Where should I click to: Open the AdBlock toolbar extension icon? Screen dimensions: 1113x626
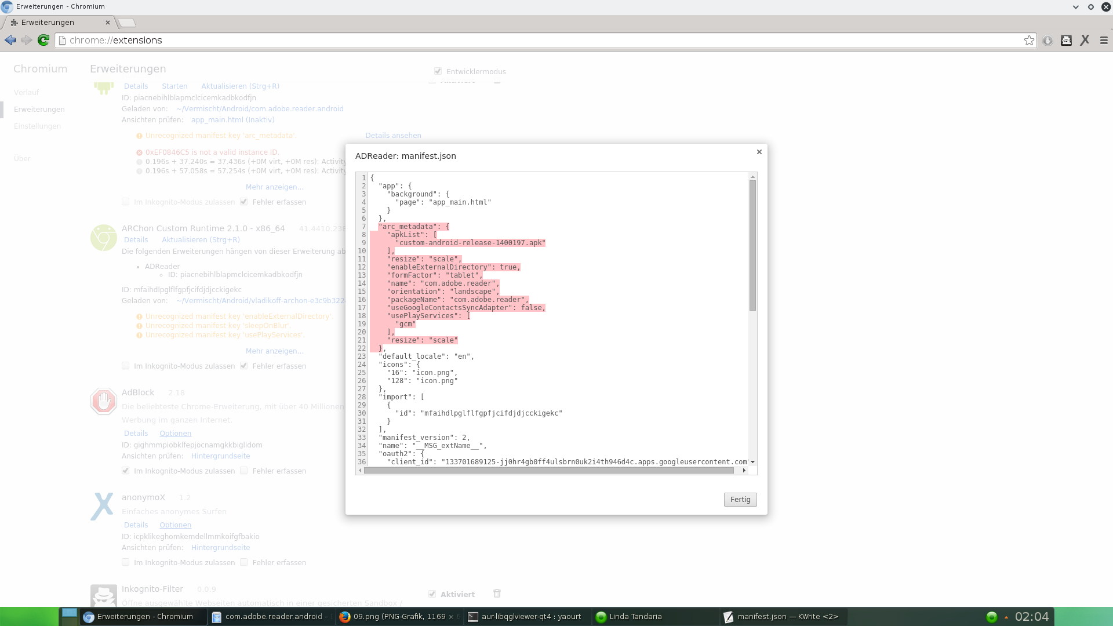[x=1047, y=40]
